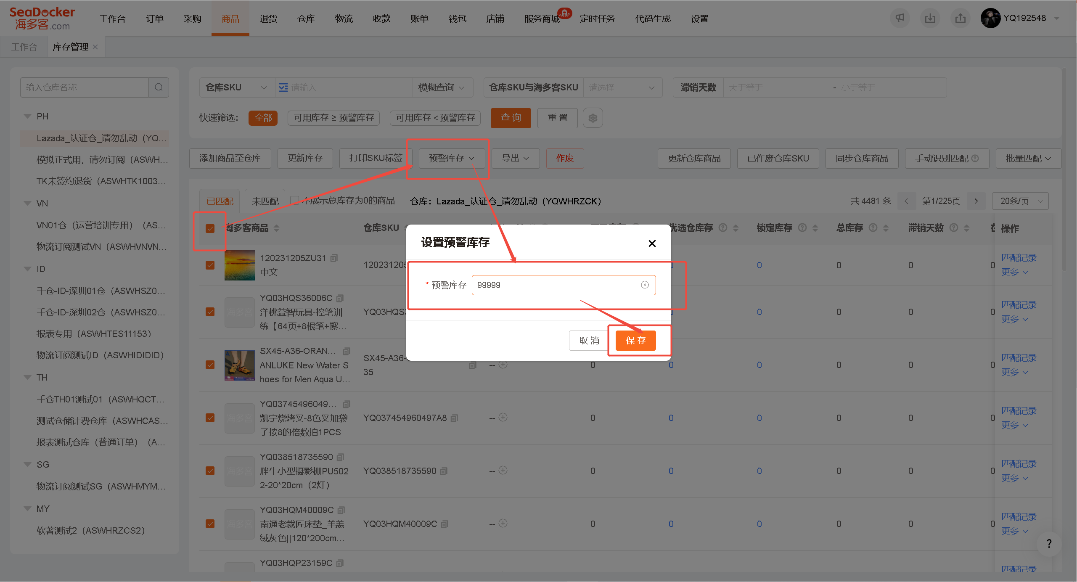
Task: Click the upload/export icon in the header
Action: tap(960, 18)
